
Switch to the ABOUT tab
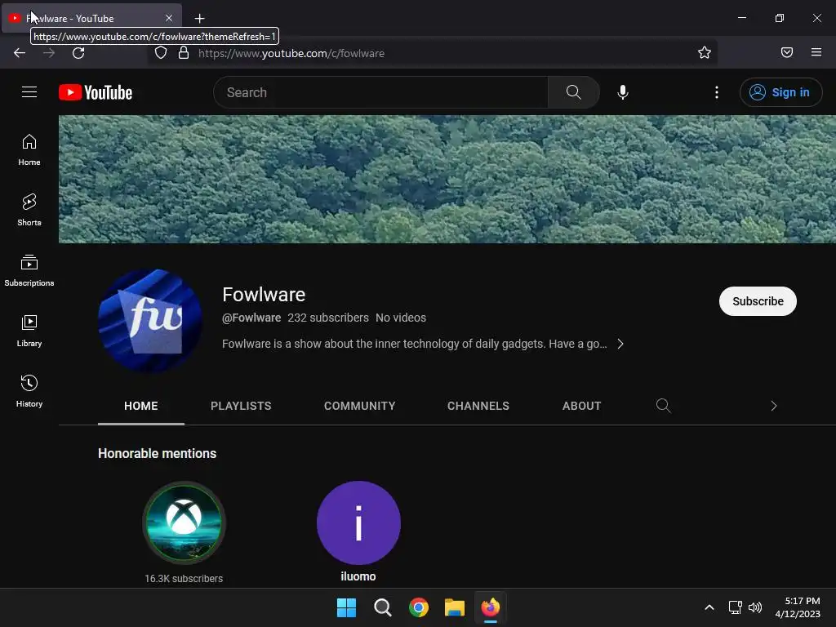[581, 406]
